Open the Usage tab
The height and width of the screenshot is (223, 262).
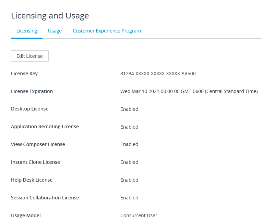click(55, 31)
